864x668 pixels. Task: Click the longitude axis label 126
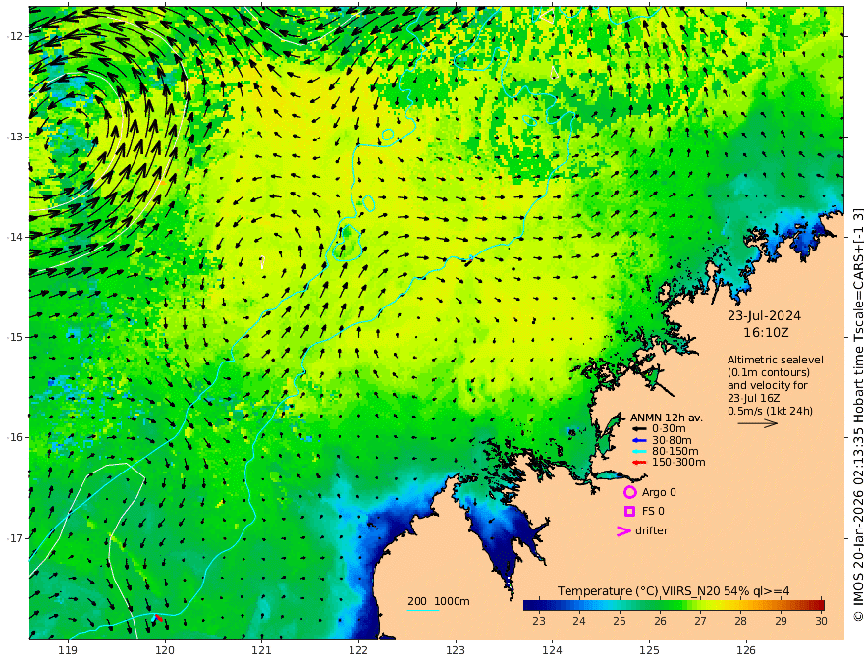coord(746,651)
